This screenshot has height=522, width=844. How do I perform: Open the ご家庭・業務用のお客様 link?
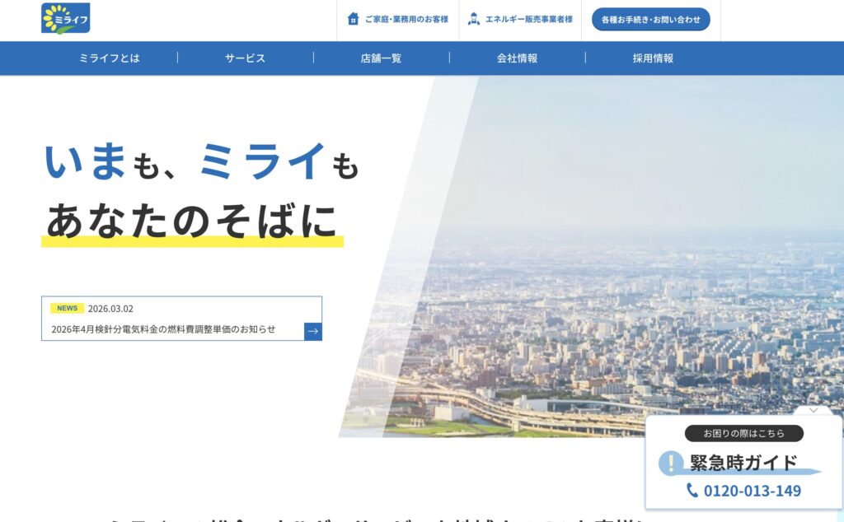tap(406, 19)
